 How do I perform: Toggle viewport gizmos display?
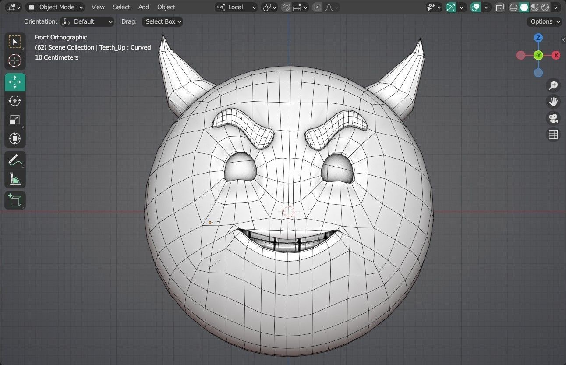[451, 7]
